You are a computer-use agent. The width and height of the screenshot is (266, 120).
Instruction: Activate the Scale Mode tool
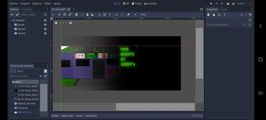click(70, 15)
